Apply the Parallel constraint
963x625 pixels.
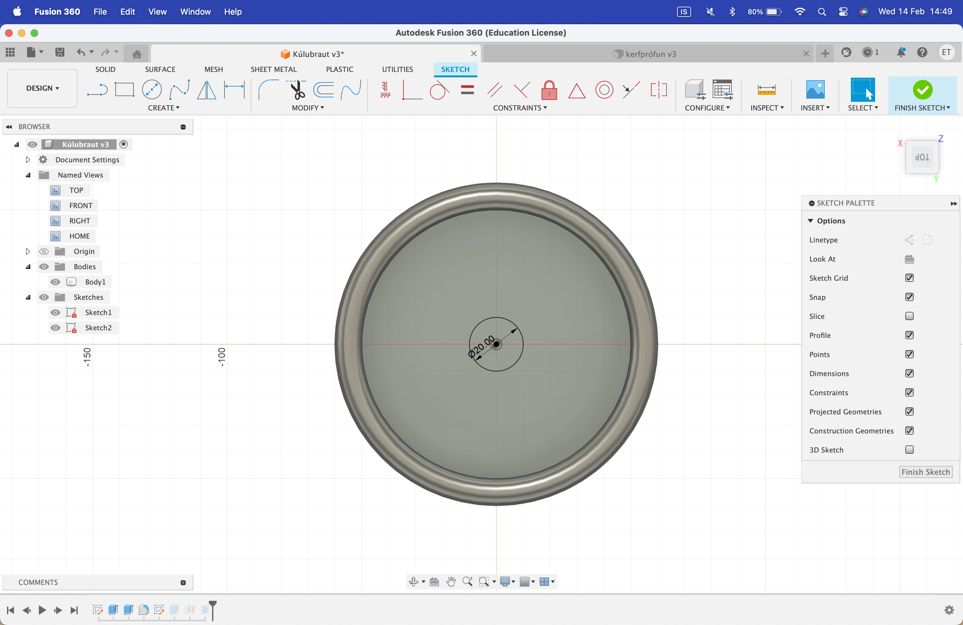coord(495,90)
